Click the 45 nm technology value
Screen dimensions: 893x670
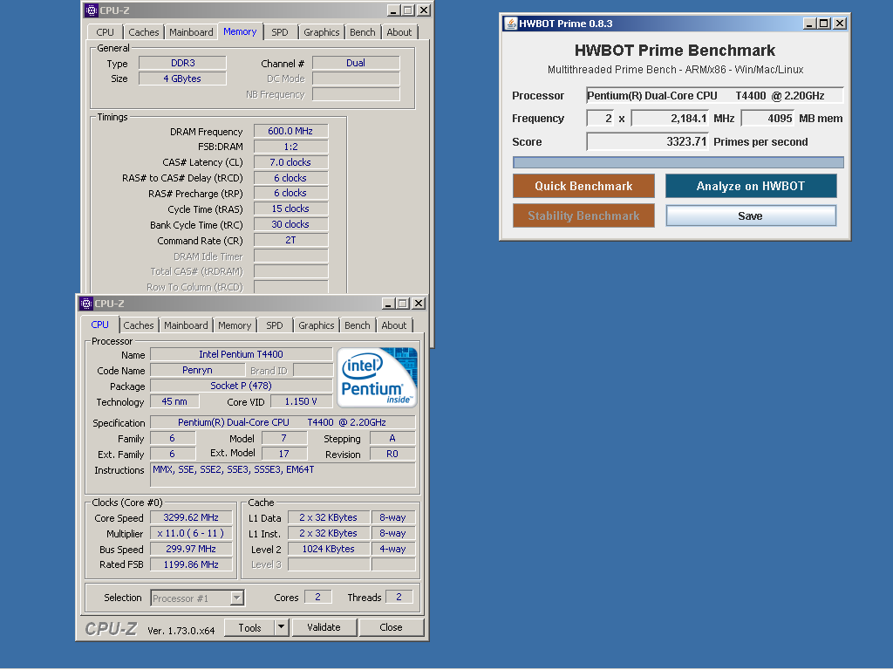pos(174,401)
